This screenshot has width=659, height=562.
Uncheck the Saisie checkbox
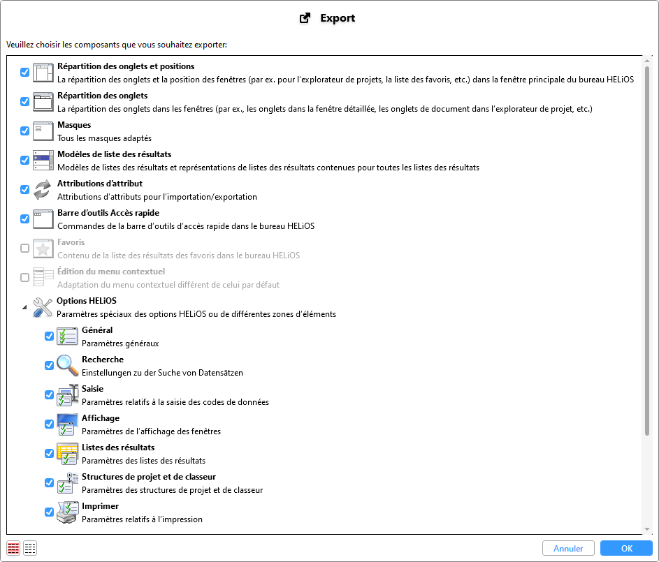click(49, 395)
